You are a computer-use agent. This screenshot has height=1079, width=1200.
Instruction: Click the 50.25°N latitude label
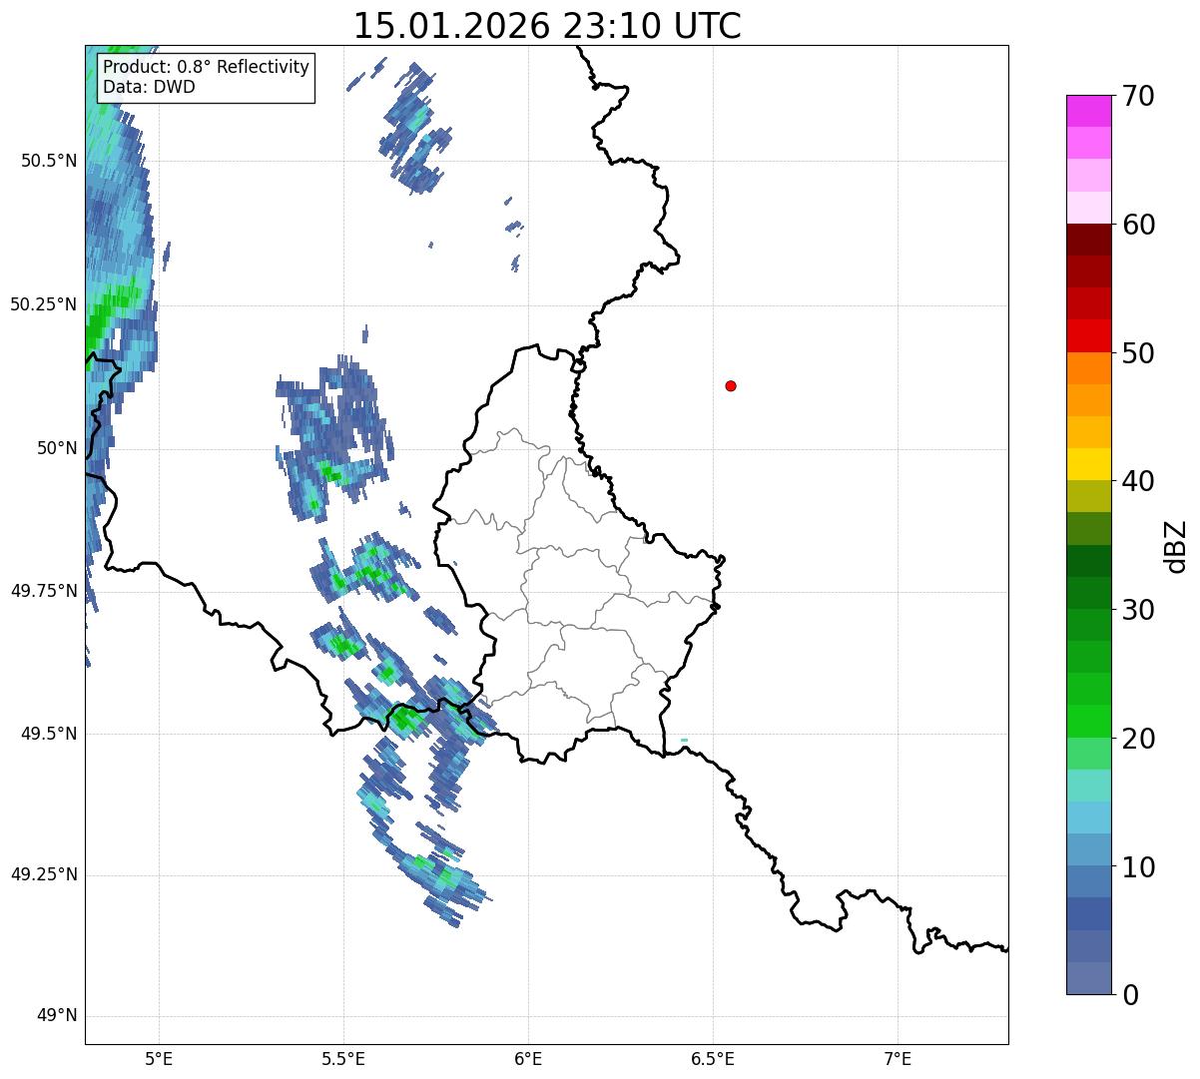coord(44,304)
